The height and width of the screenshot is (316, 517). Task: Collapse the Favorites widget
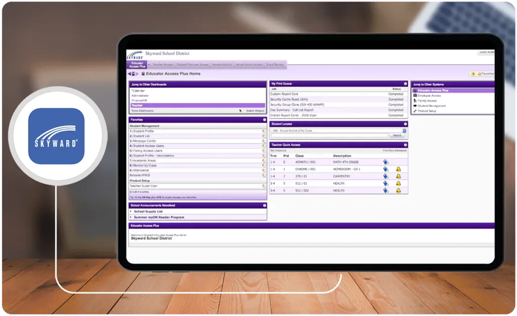(x=265, y=120)
